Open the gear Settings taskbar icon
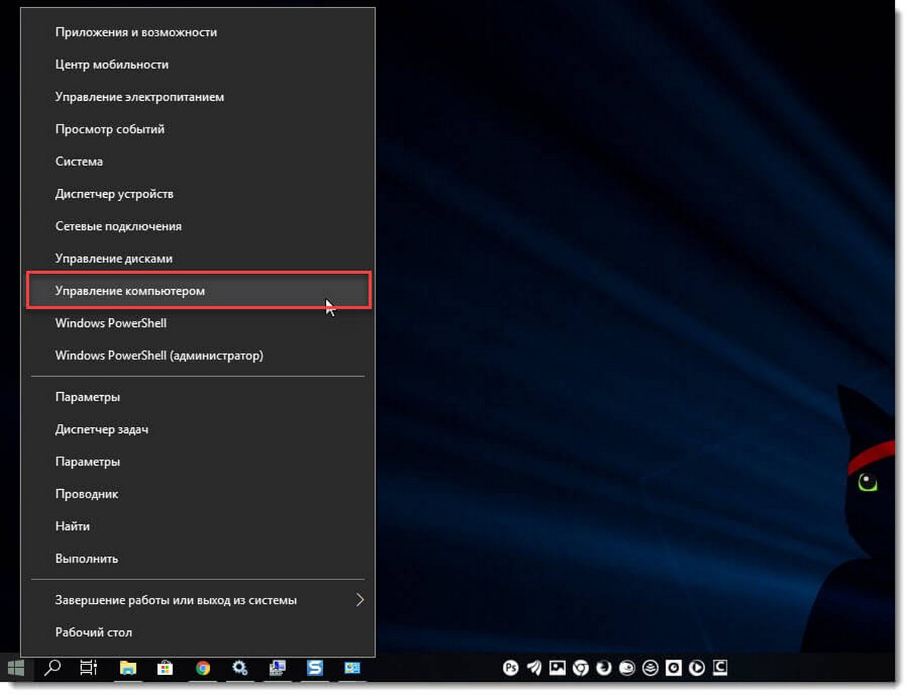This screenshot has width=910, height=697. 240,668
